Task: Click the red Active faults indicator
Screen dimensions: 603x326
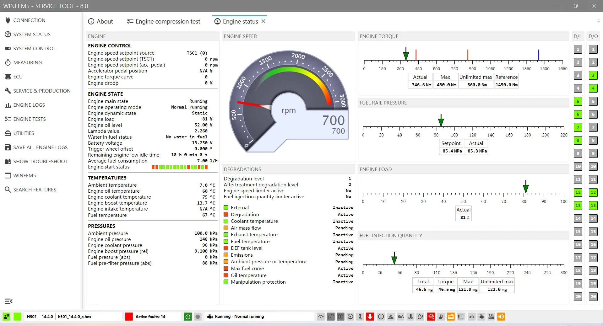Action: pyautogui.click(x=129, y=317)
